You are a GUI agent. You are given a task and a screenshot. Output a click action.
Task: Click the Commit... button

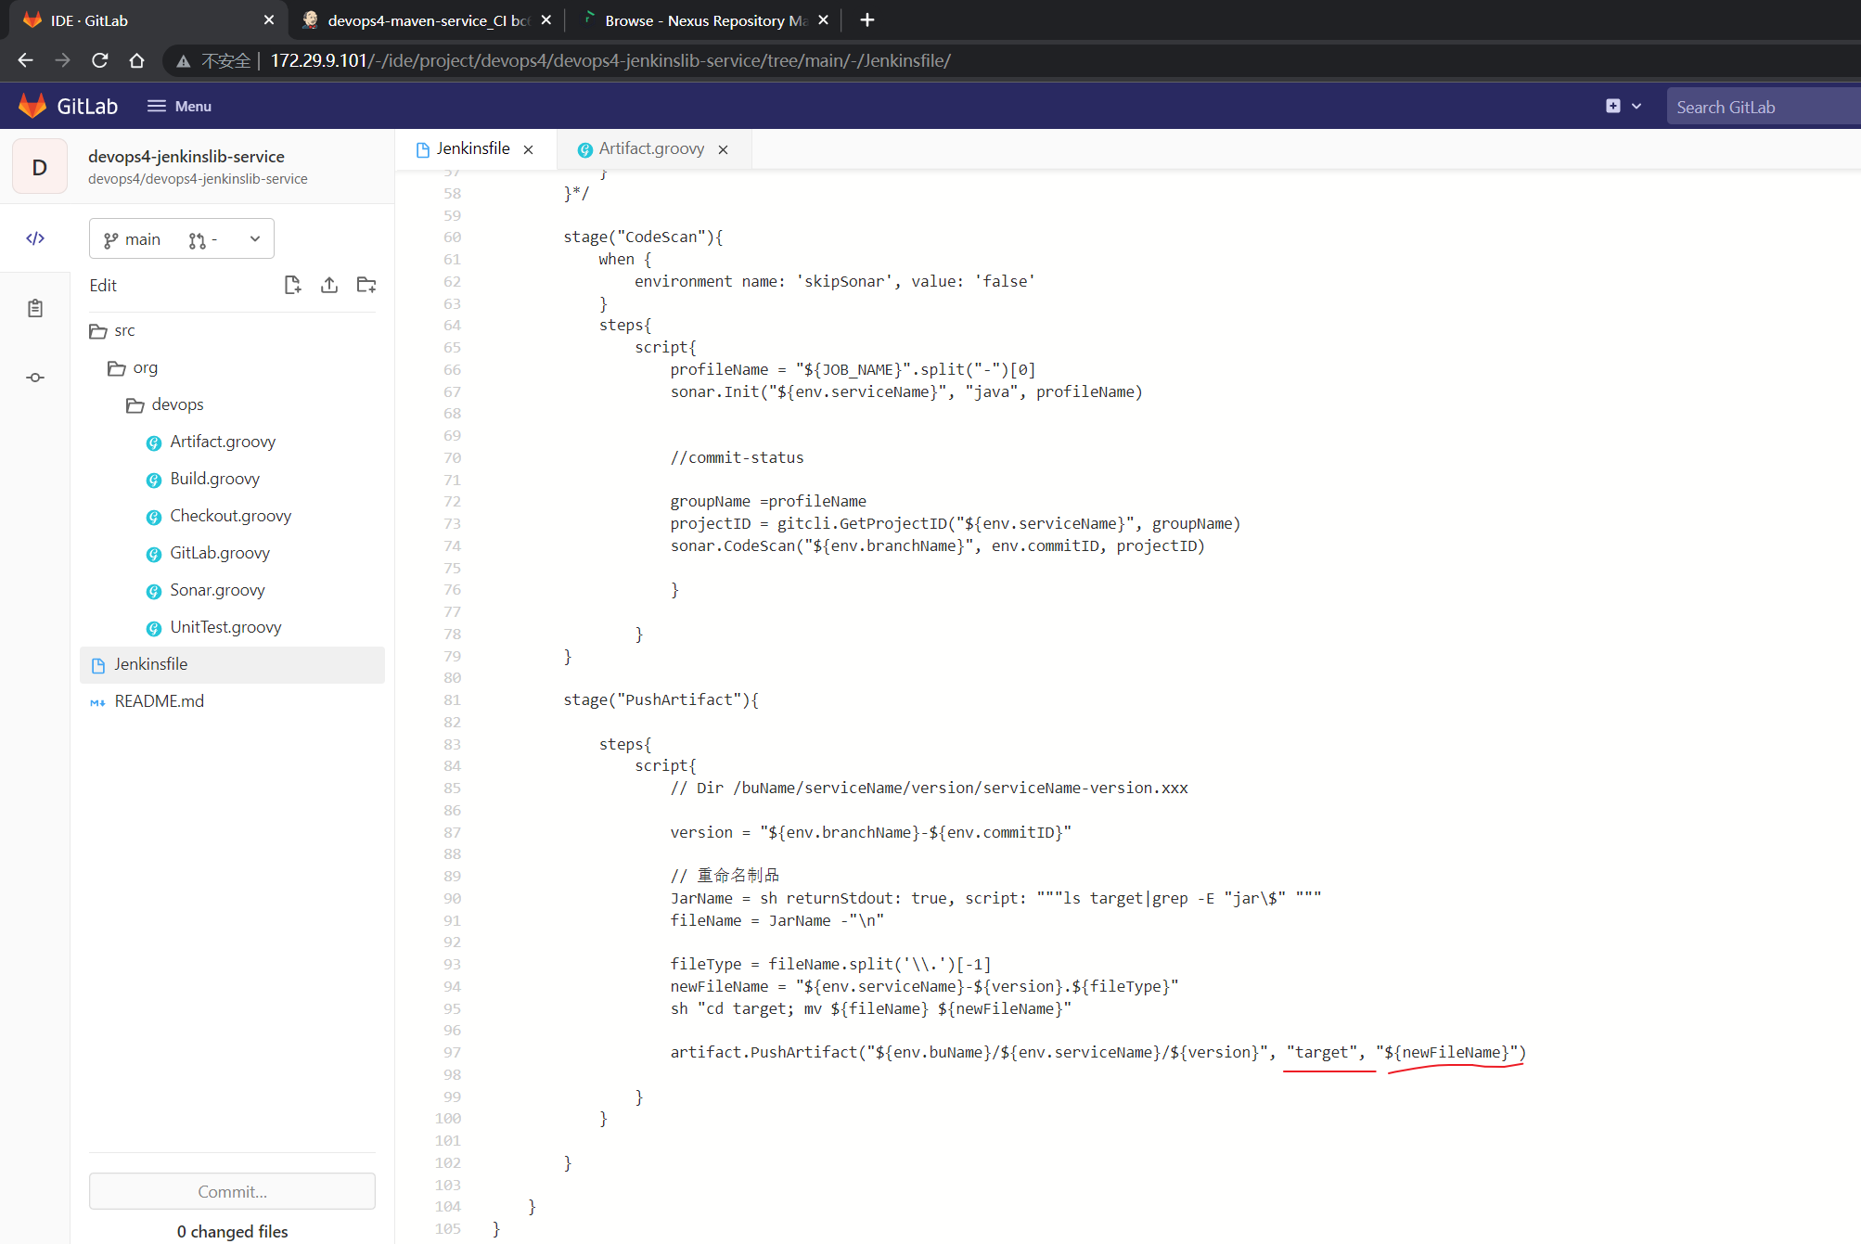click(x=232, y=1191)
